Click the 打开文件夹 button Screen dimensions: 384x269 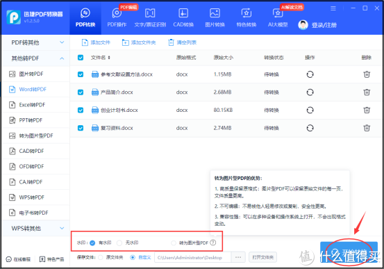pyautogui.click(x=262, y=257)
